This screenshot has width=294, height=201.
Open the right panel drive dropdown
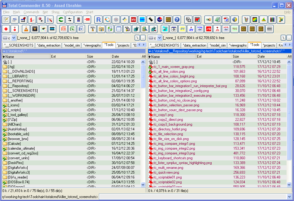pyautogui.click(x=160, y=38)
